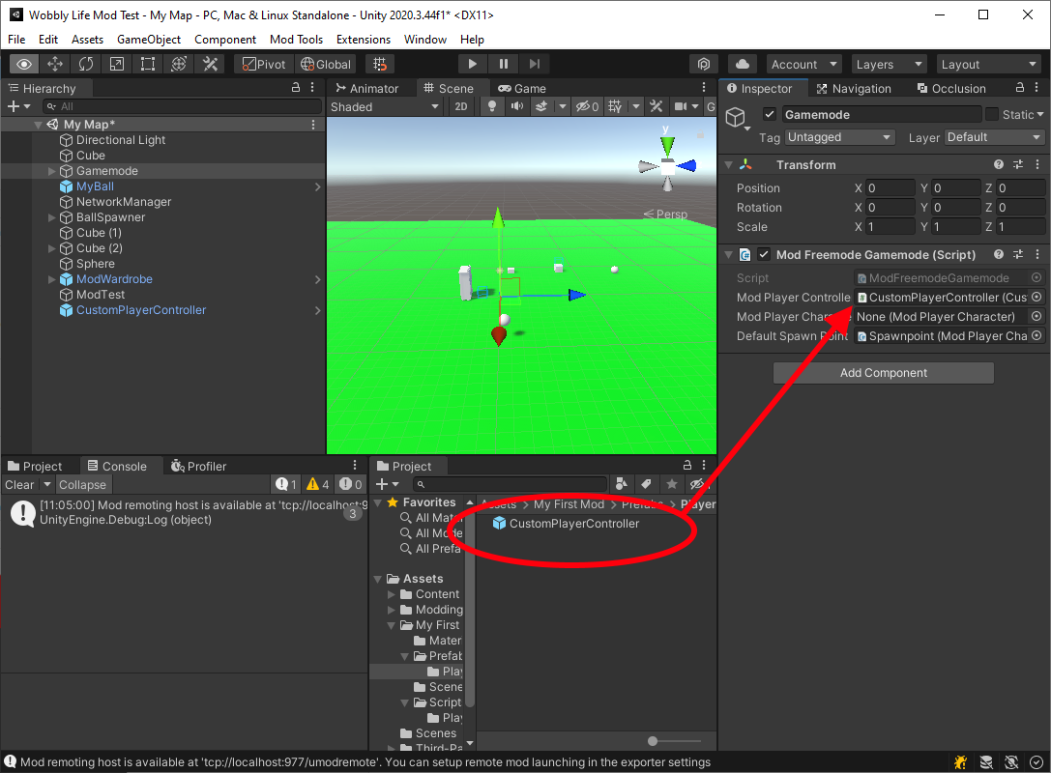Select the Move tool in toolbar

pyautogui.click(x=55, y=65)
